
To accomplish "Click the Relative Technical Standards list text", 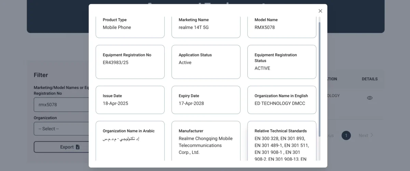I will coord(282,149).
